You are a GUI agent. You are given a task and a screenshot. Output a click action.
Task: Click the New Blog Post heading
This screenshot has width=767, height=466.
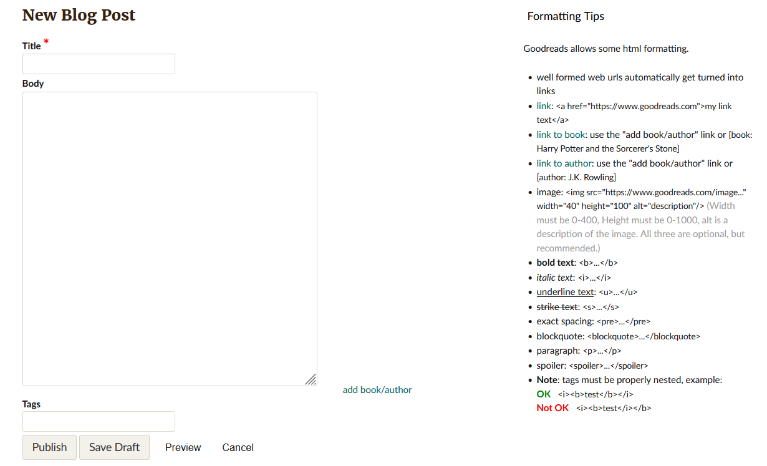click(79, 16)
